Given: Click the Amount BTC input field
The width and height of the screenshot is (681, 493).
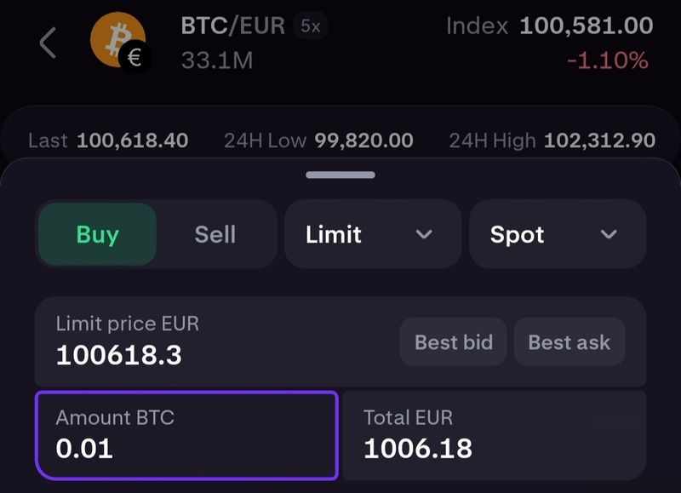Looking at the screenshot, I should 186,435.
